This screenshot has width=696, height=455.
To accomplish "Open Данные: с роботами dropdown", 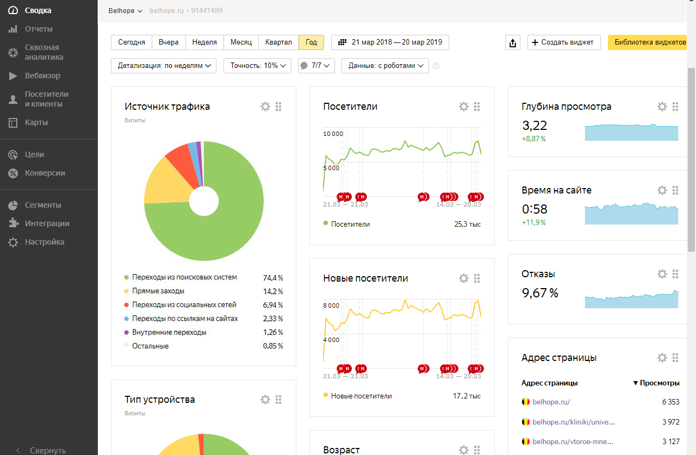I will tap(385, 66).
